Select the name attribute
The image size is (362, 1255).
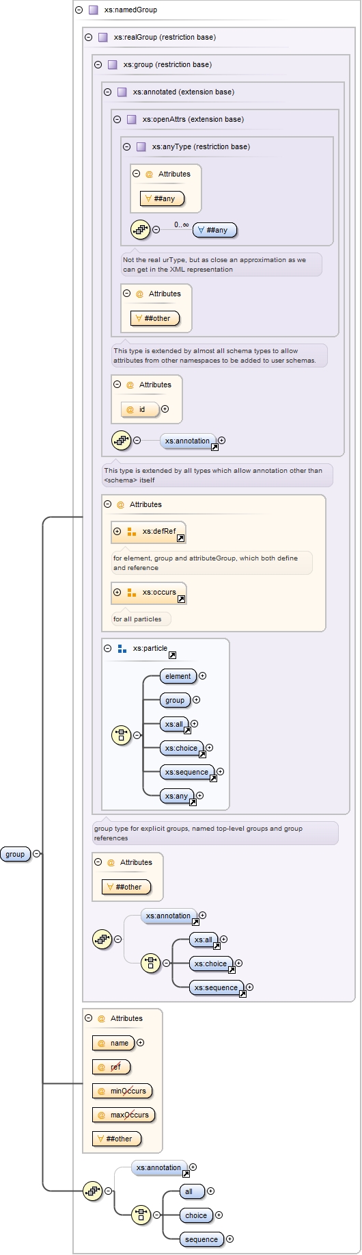tap(113, 1044)
